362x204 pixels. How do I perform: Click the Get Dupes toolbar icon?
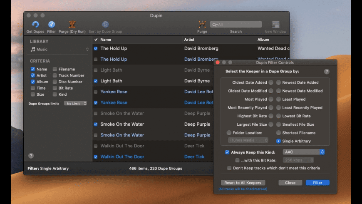click(35, 25)
